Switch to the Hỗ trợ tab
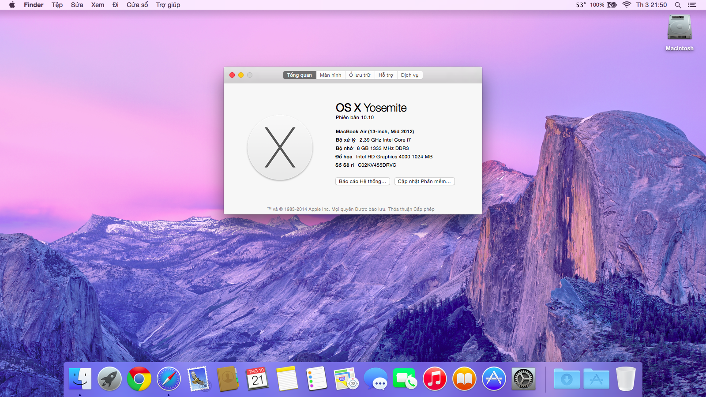The image size is (706, 397). [x=386, y=75]
